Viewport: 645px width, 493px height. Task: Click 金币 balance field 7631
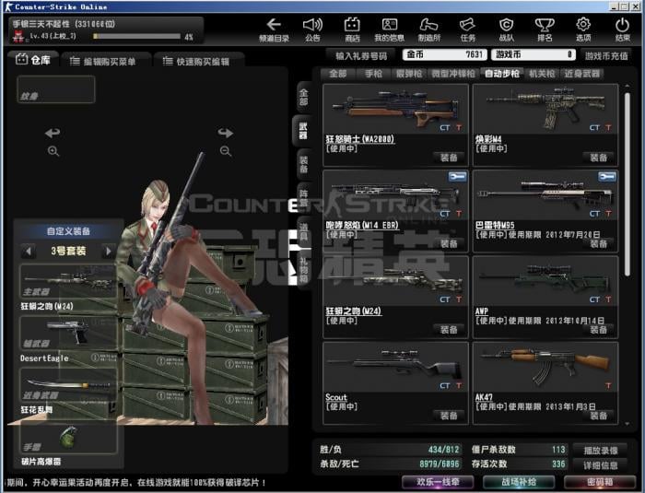coord(445,54)
